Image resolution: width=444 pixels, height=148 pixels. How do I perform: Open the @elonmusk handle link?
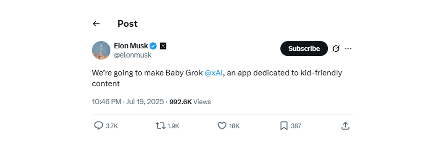[133, 55]
